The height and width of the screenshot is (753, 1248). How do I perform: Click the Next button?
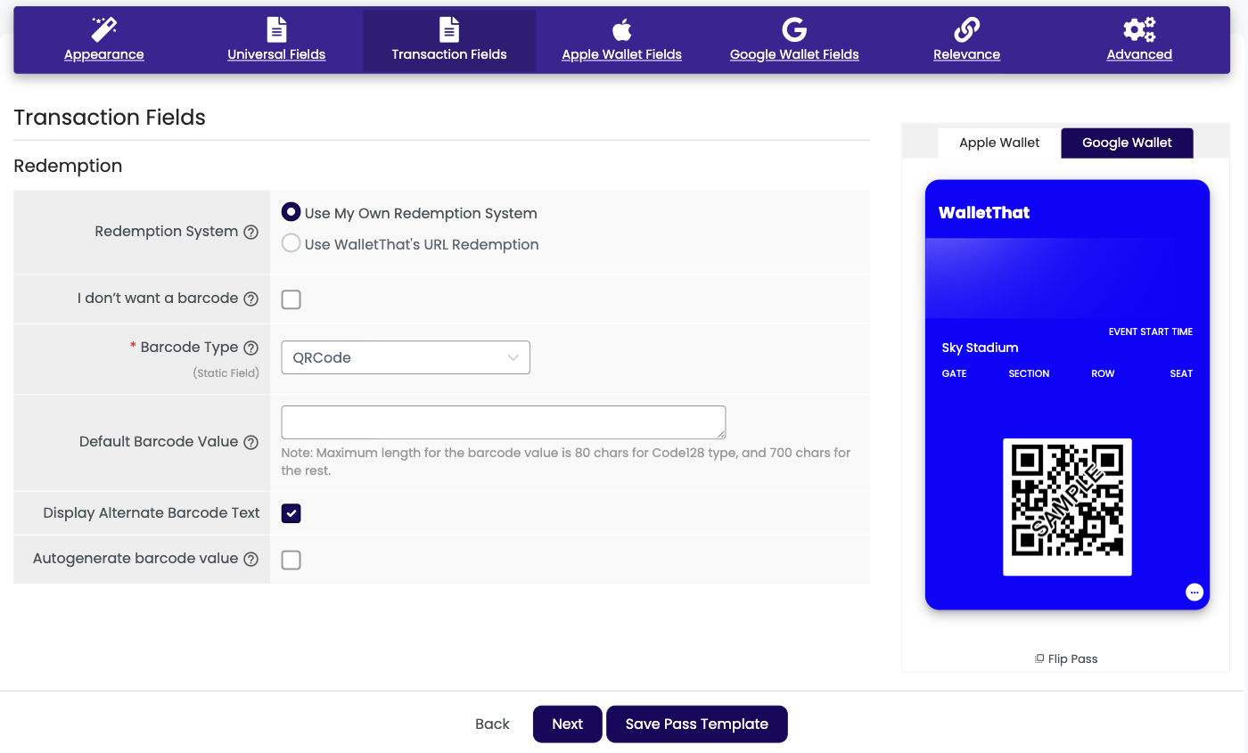(x=567, y=724)
